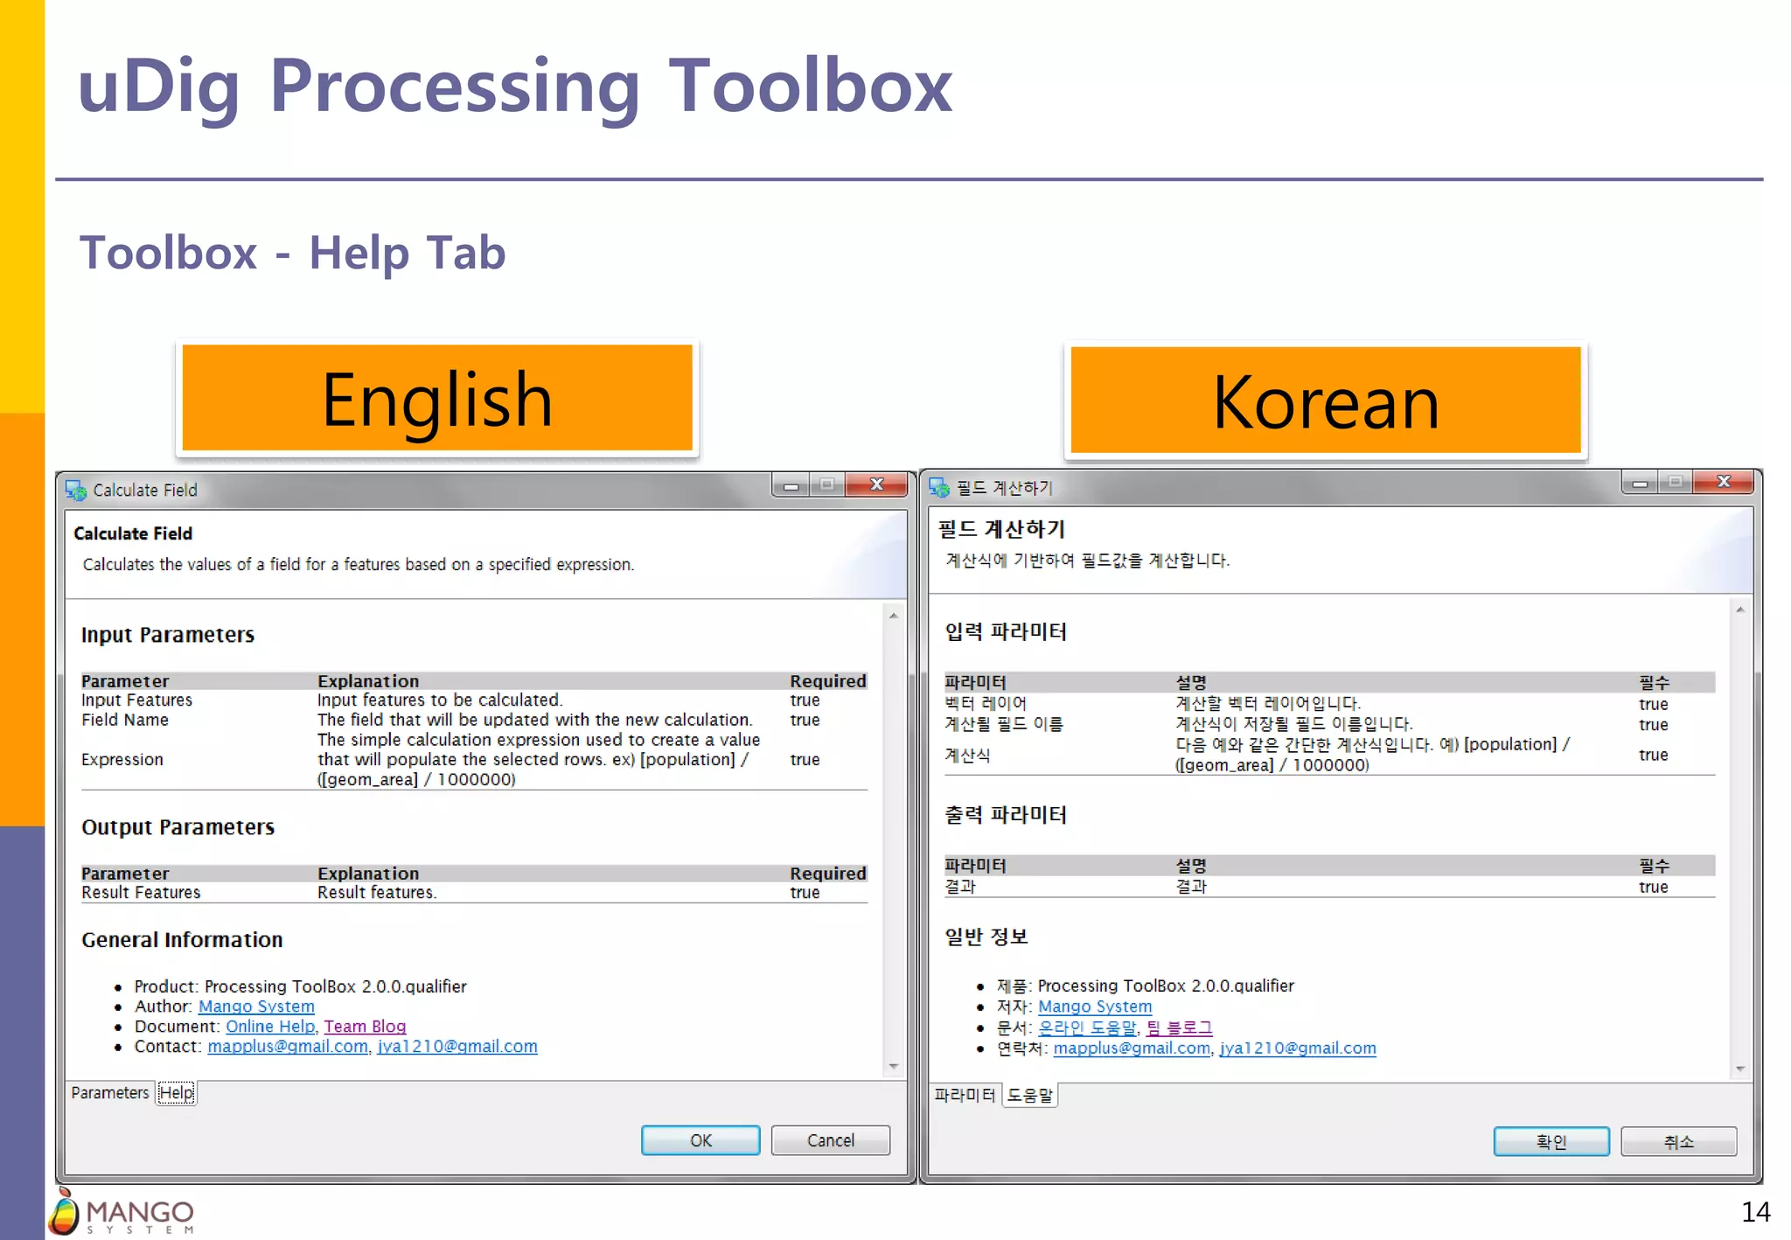Click jya1210@gmail.com link in Korean dialog

1298,1048
